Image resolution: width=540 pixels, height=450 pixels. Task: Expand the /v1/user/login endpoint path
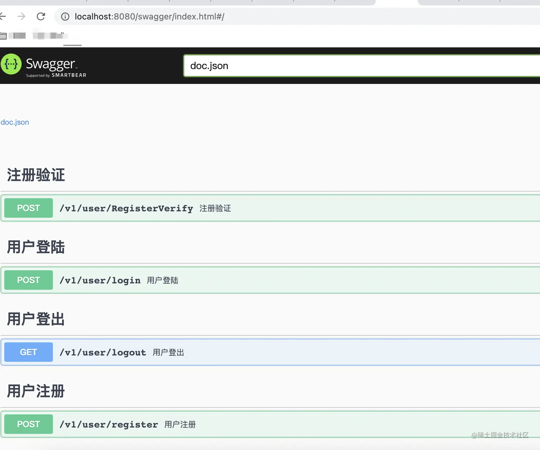click(100, 280)
